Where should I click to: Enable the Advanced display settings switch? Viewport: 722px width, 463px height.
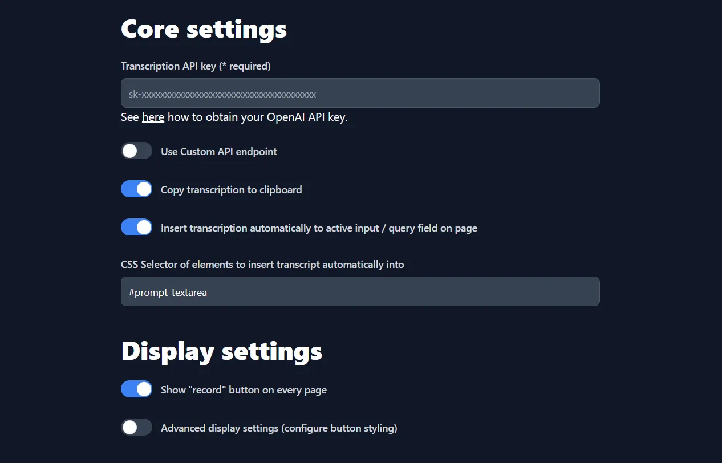[x=136, y=428]
